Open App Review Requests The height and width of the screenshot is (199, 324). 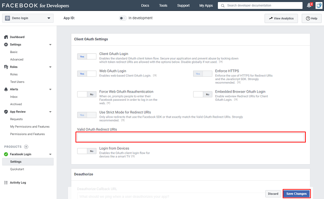16,119
